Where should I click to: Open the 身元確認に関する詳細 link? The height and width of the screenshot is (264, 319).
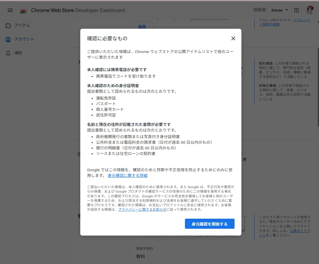[x=127, y=175]
